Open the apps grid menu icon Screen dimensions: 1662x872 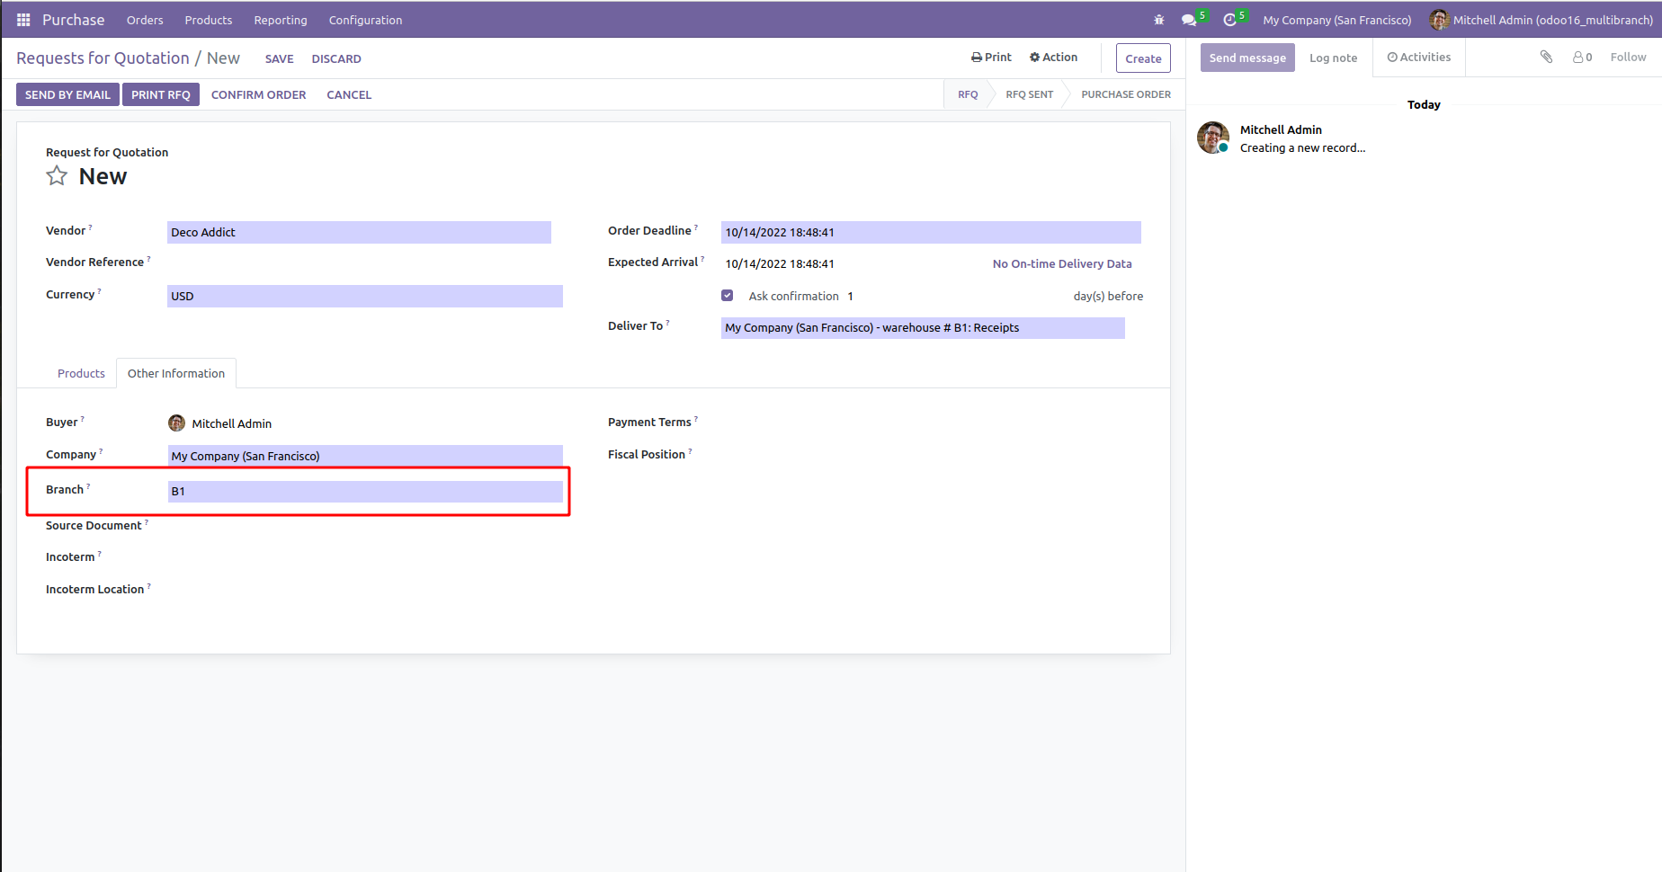(23, 20)
